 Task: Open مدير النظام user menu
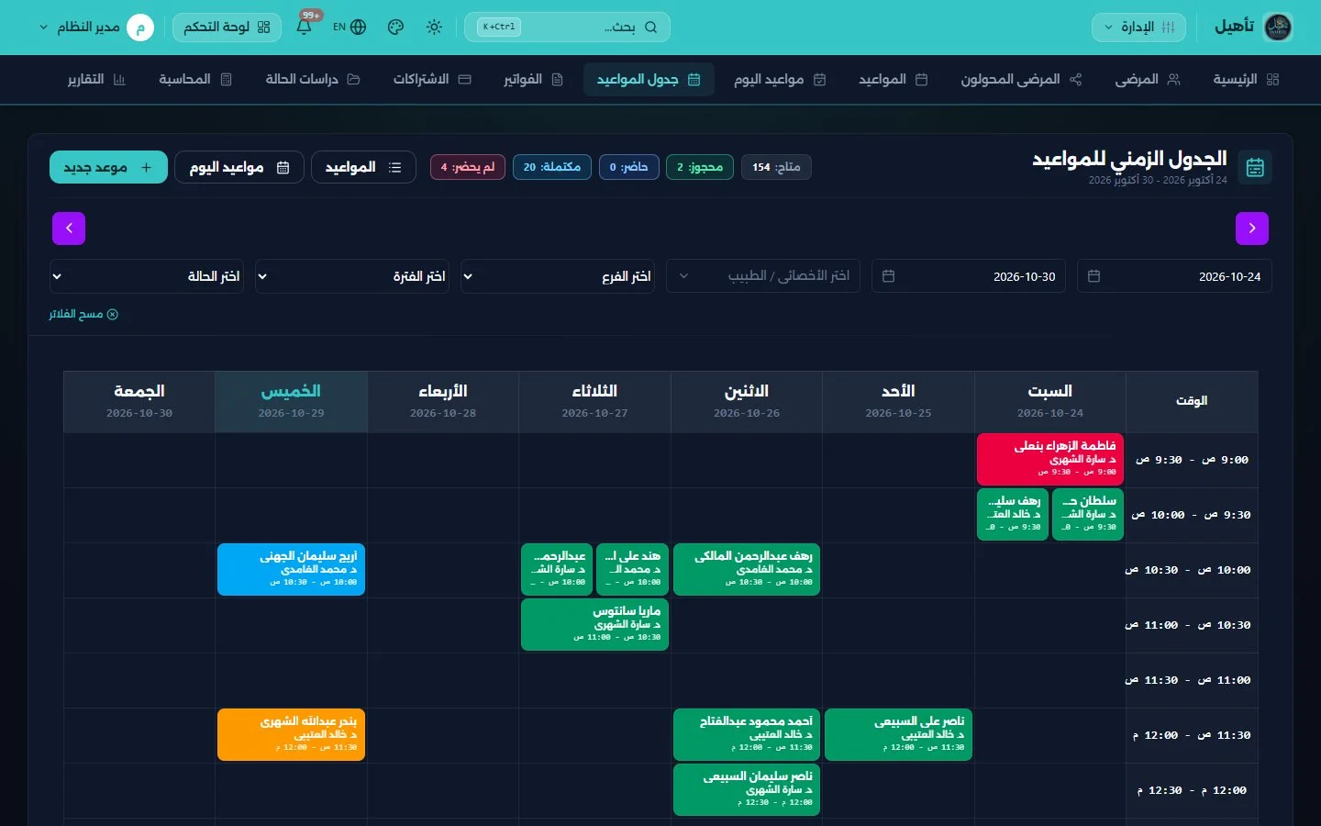pos(95,27)
